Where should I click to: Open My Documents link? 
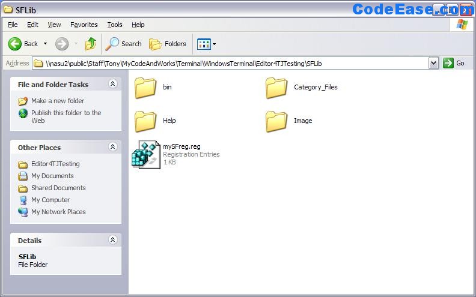[x=52, y=176]
